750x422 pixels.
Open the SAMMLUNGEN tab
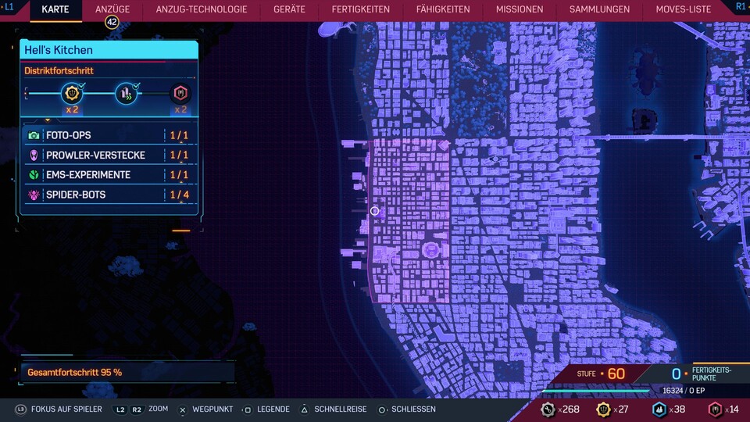[x=599, y=9]
